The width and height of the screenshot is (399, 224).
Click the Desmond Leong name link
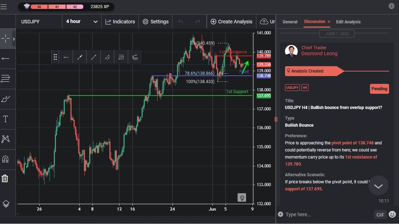point(319,53)
